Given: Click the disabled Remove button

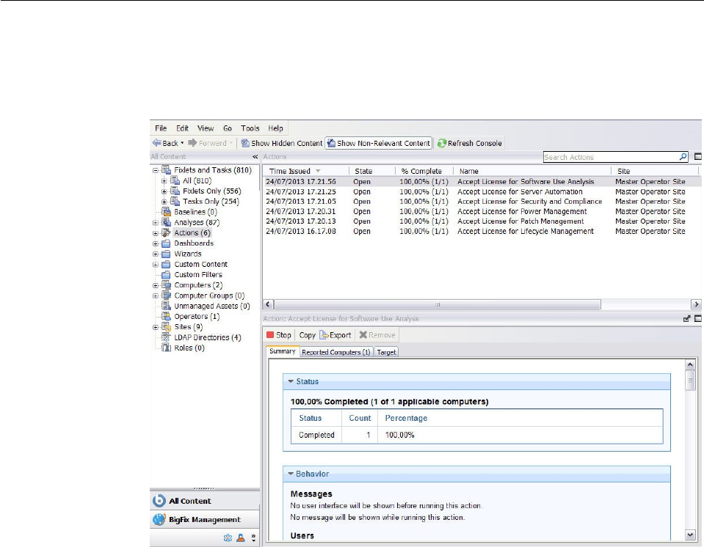Looking at the screenshot, I should (x=377, y=335).
